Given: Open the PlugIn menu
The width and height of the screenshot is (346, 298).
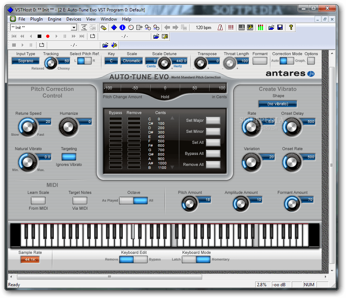Looking at the screenshot, I should pos(37,19).
